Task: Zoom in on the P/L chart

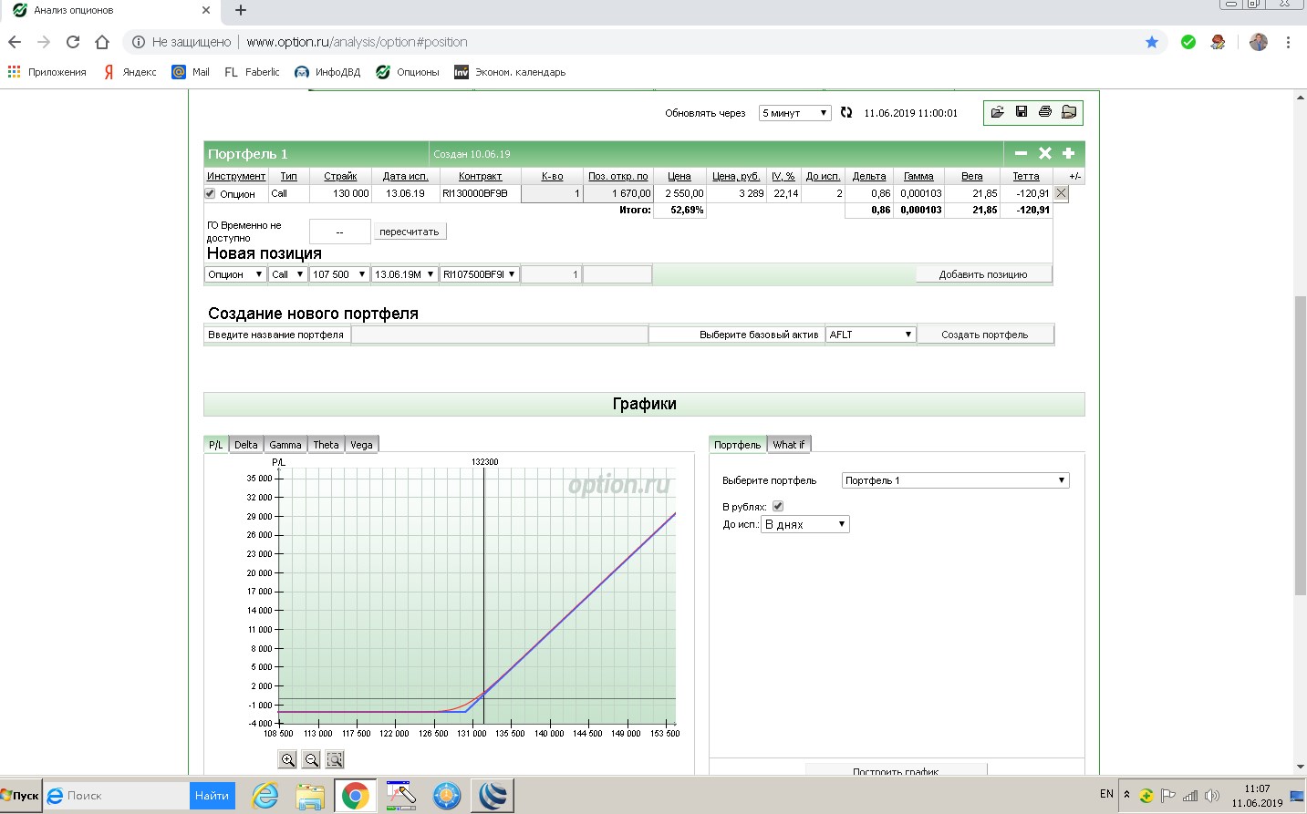Action: 287,759
